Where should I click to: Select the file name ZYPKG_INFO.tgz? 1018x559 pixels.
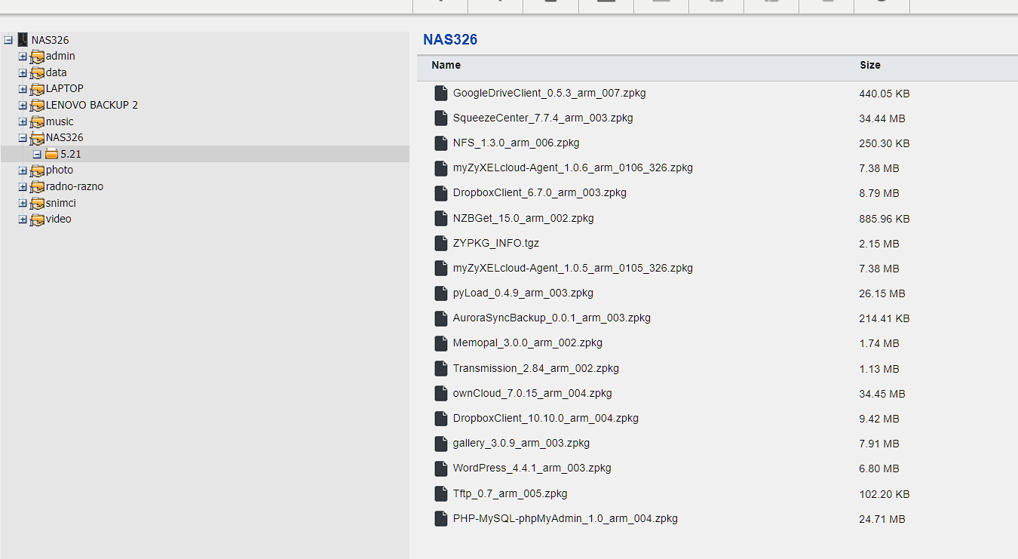[x=496, y=243]
